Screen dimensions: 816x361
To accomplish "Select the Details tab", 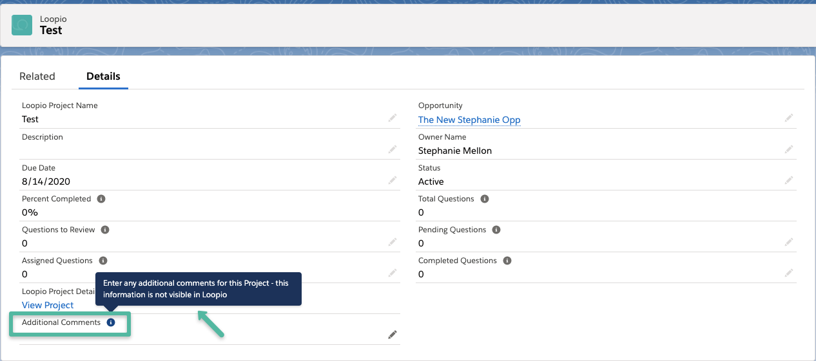I will (x=103, y=76).
